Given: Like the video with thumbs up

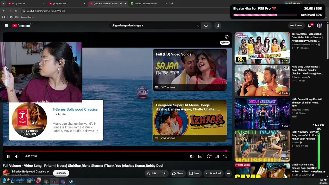Looking at the screenshot, I should tap(152, 173).
